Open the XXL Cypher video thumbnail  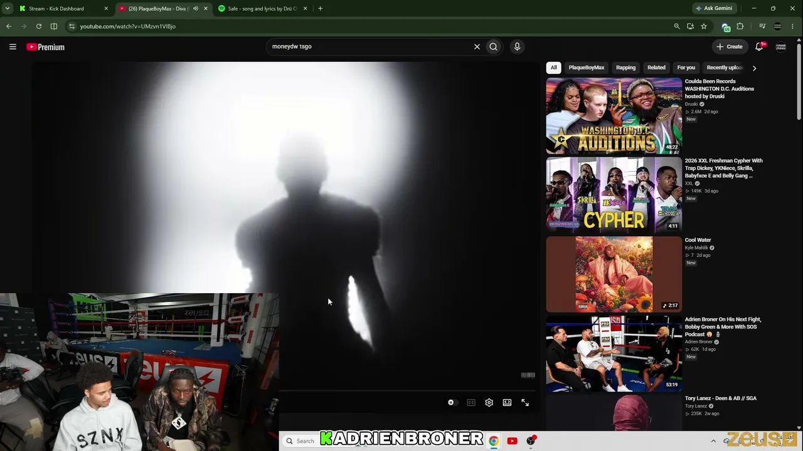point(614,195)
